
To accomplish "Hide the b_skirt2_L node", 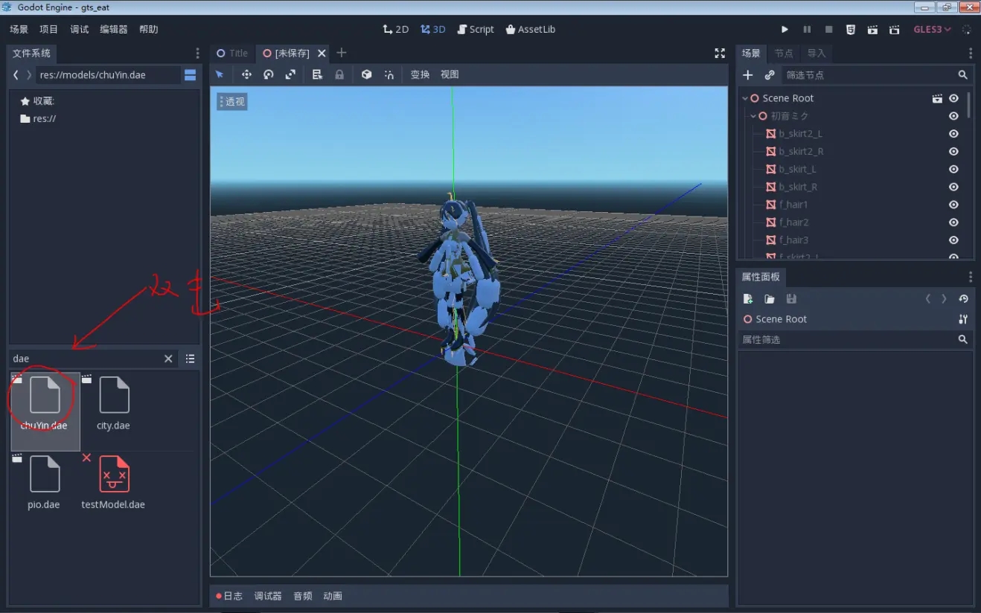I will point(953,134).
